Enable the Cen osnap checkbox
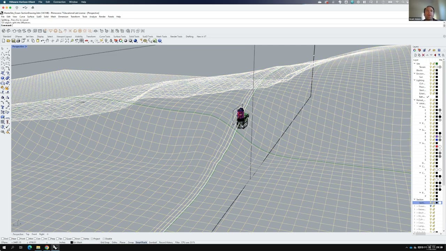 tap(35, 239)
